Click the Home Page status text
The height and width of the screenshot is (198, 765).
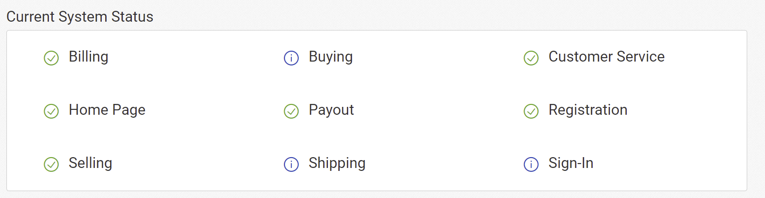pyautogui.click(x=107, y=110)
